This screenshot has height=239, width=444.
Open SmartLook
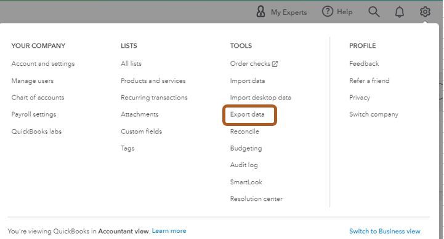point(246,182)
